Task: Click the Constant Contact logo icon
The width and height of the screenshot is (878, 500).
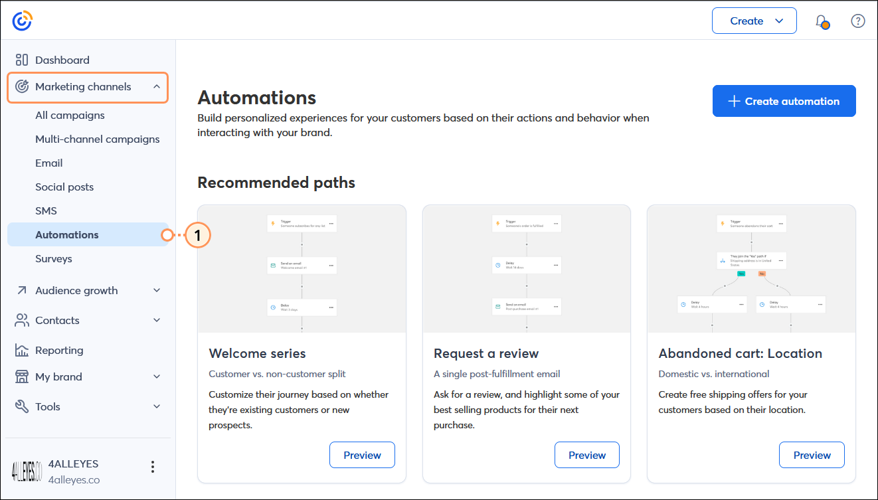Action: tap(22, 21)
